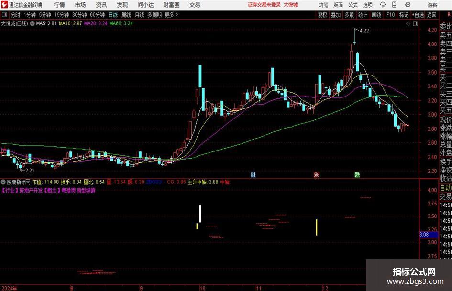Toggle the 复权 price adjustment button
452x291 pixels.
click(x=322, y=15)
